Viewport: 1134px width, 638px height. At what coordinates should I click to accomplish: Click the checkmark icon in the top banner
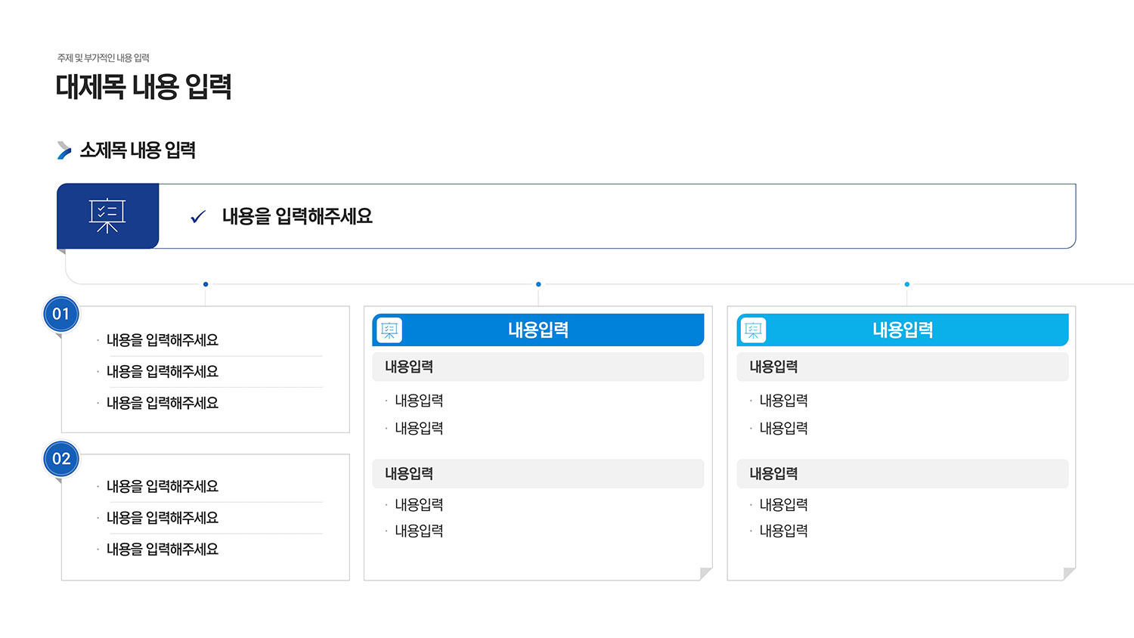(198, 217)
